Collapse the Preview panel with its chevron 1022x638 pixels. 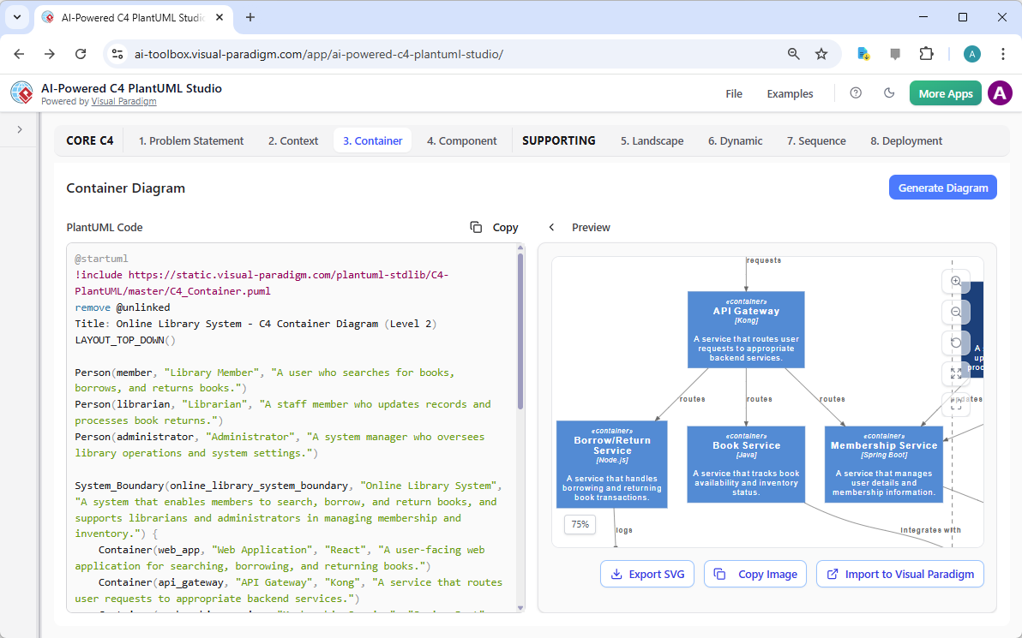coord(551,227)
